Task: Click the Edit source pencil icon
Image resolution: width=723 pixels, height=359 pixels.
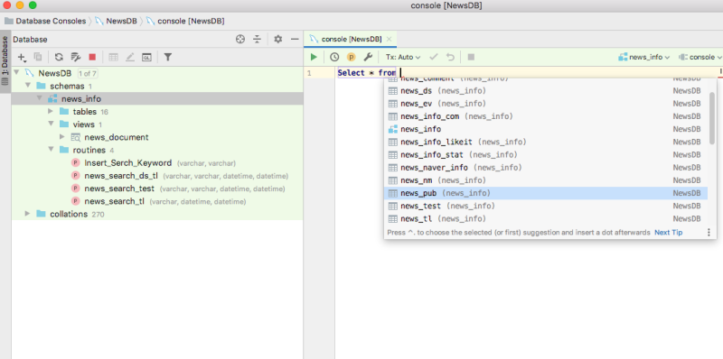Action: click(x=130, y=57)
